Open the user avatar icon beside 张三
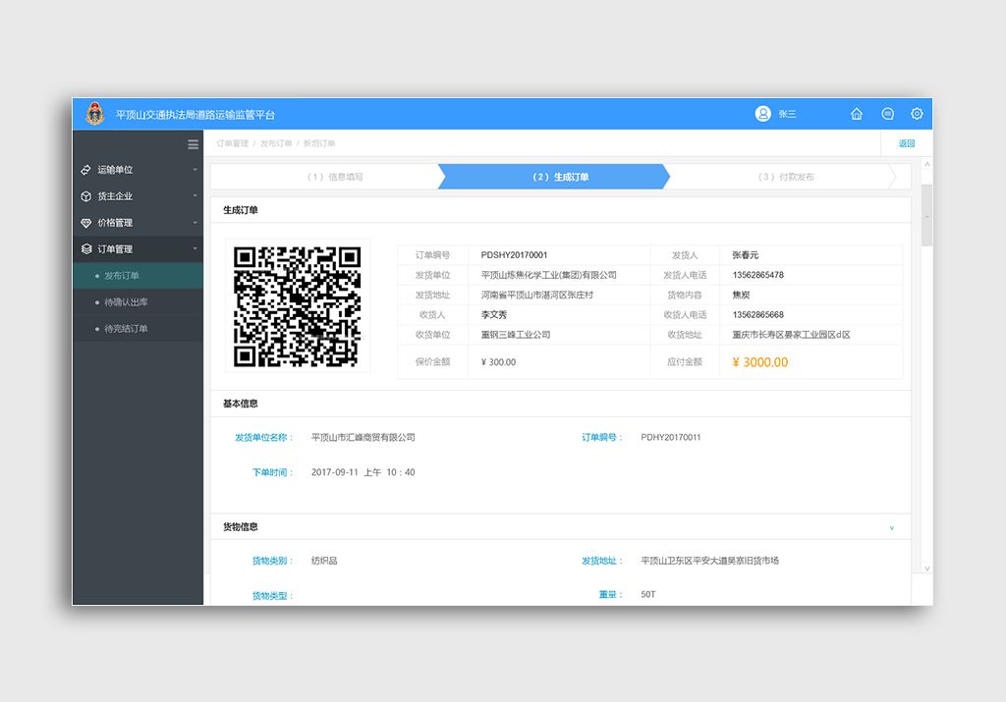 762,114
